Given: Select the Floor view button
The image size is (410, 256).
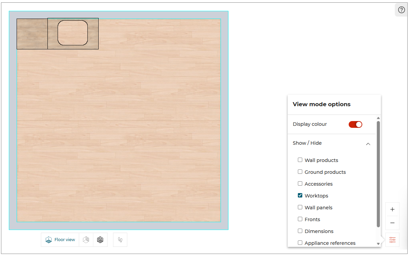Looking at the screenshot, I should click(x=60, y=240).
